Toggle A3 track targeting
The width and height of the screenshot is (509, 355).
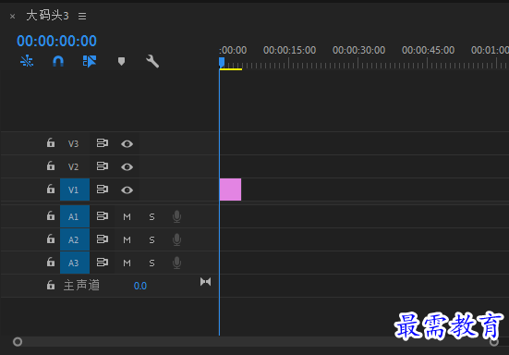[75, 263]
